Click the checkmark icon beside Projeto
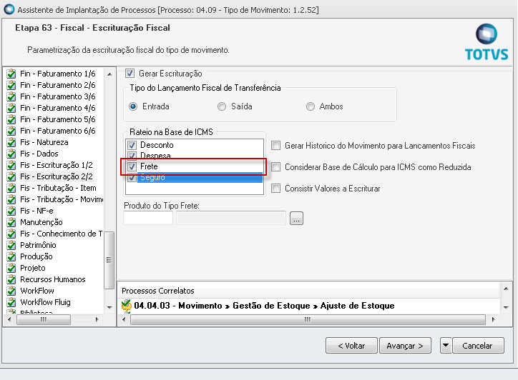Viewport: 518px width, 380px height. point(11,268)
